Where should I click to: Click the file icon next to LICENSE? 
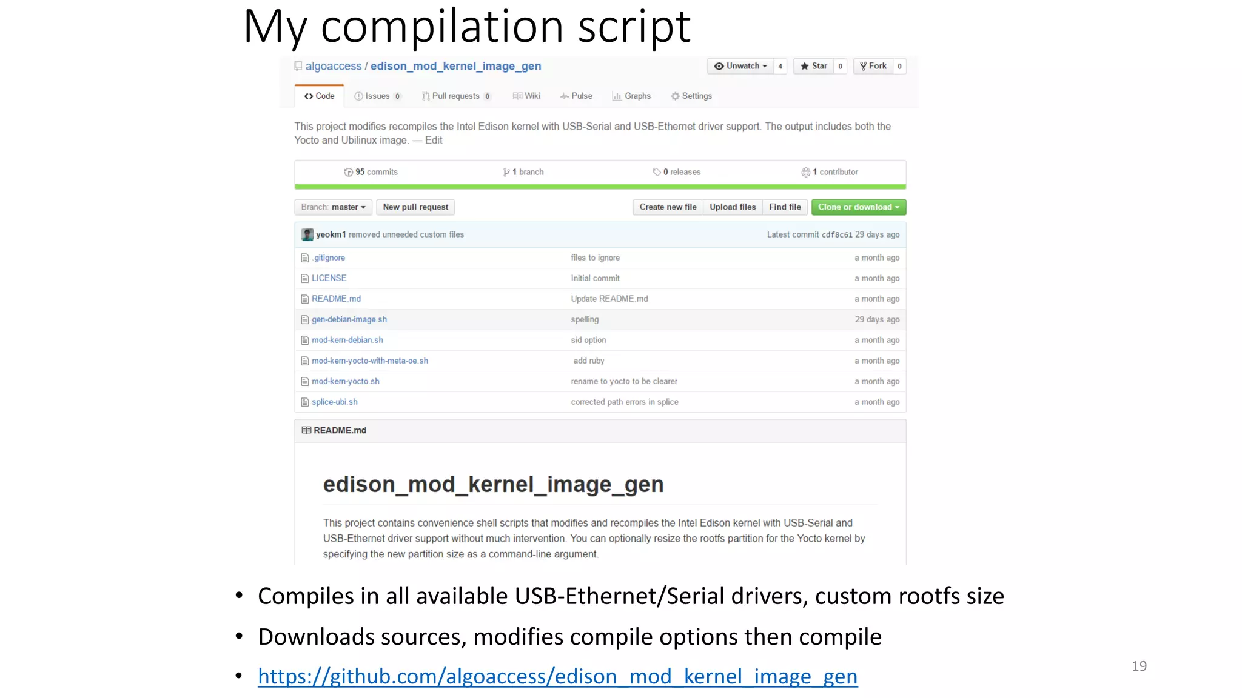[x=305, y=279]
